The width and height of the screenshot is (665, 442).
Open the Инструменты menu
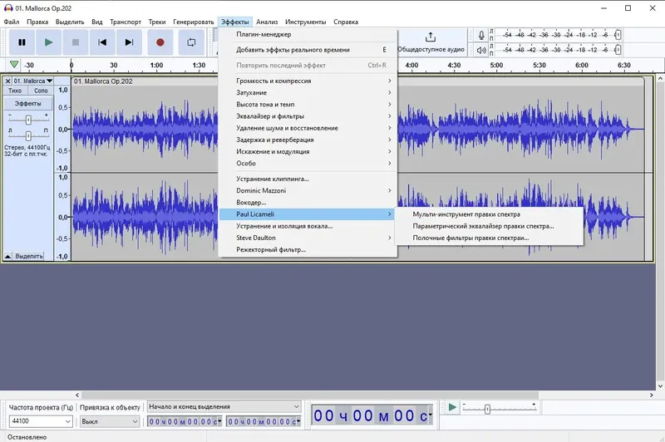pos(305,22)
